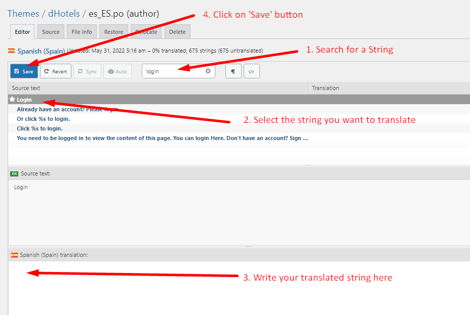
Task: Open the File info tab
Action: [82, 32]
